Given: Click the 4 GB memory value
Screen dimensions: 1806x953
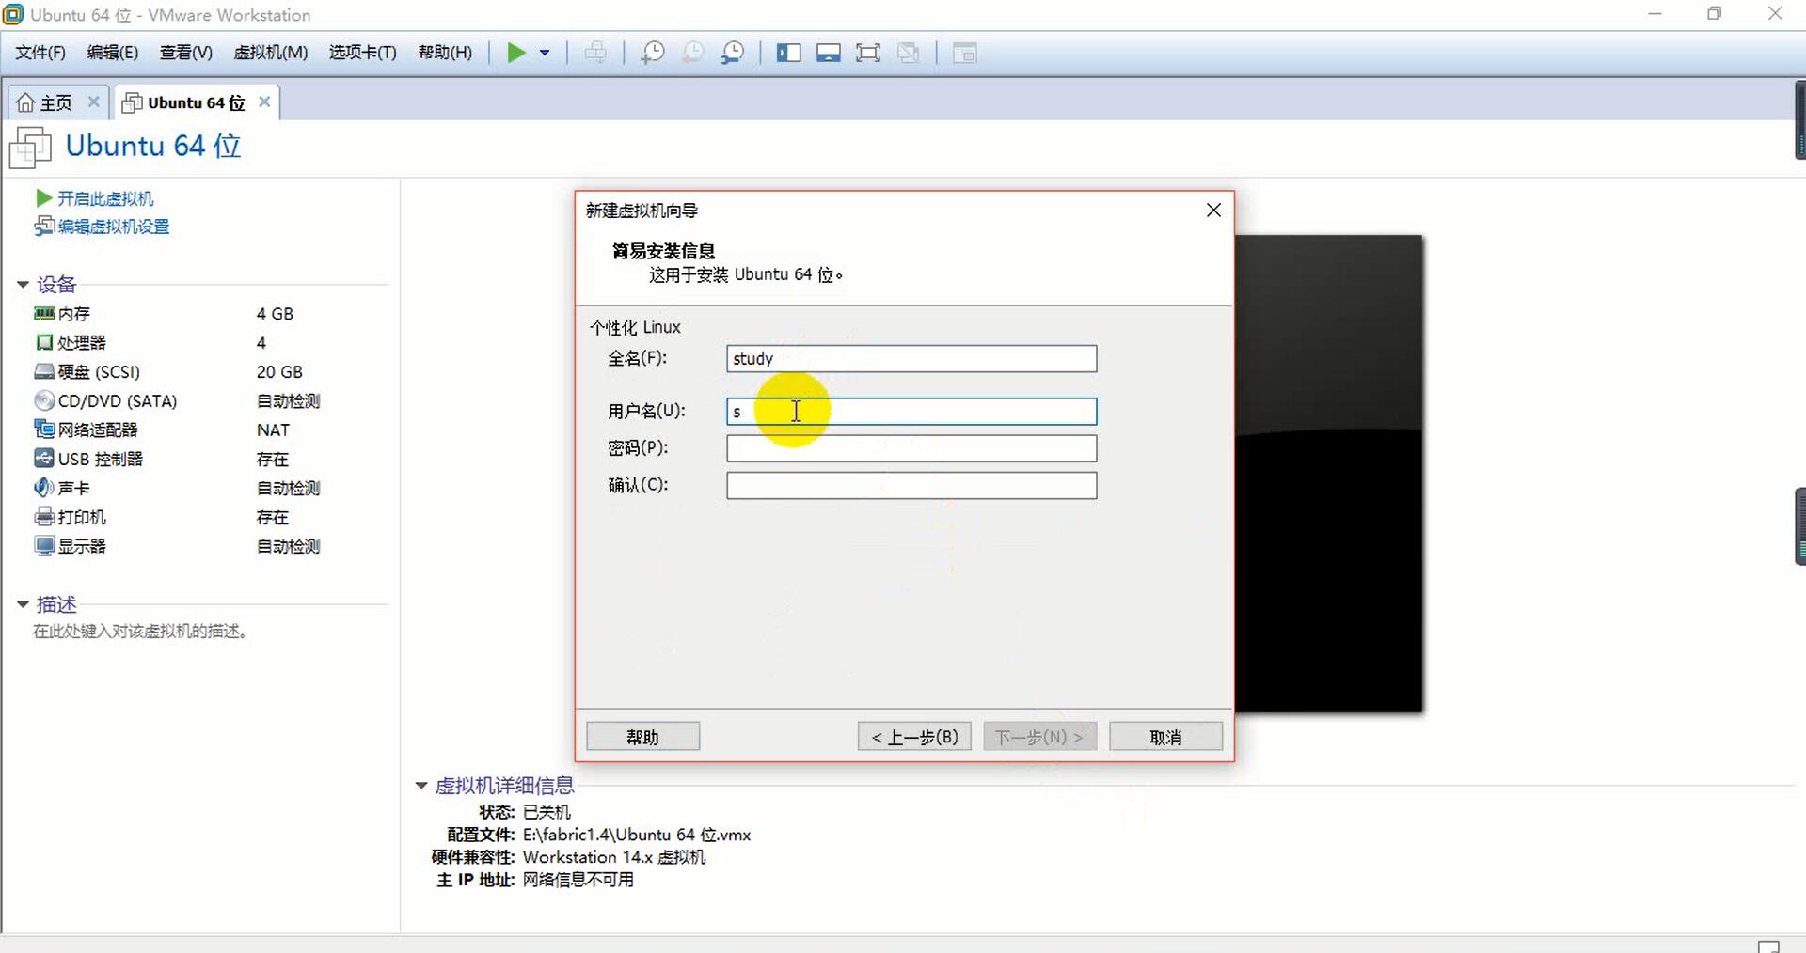Looking at the screenshot, I should tap(275, 314).
